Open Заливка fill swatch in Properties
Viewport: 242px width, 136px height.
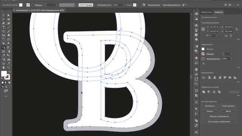(203, 49)
